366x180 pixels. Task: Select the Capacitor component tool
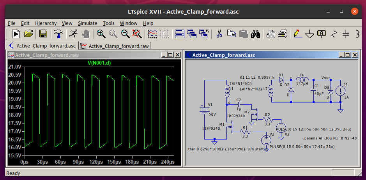(x=346, y=34)
